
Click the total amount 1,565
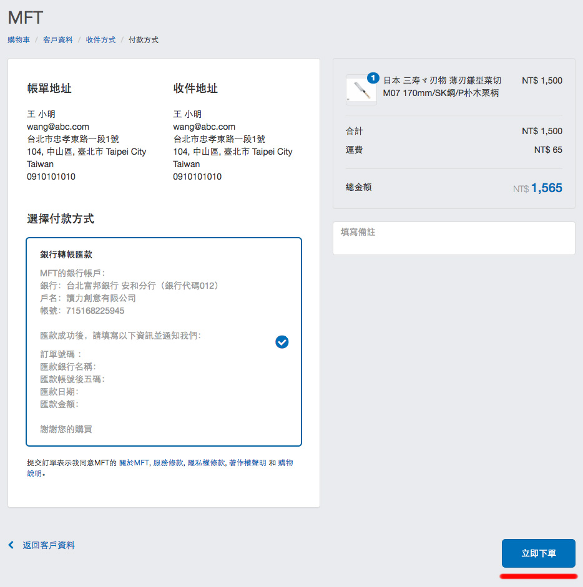click(546, 188)
